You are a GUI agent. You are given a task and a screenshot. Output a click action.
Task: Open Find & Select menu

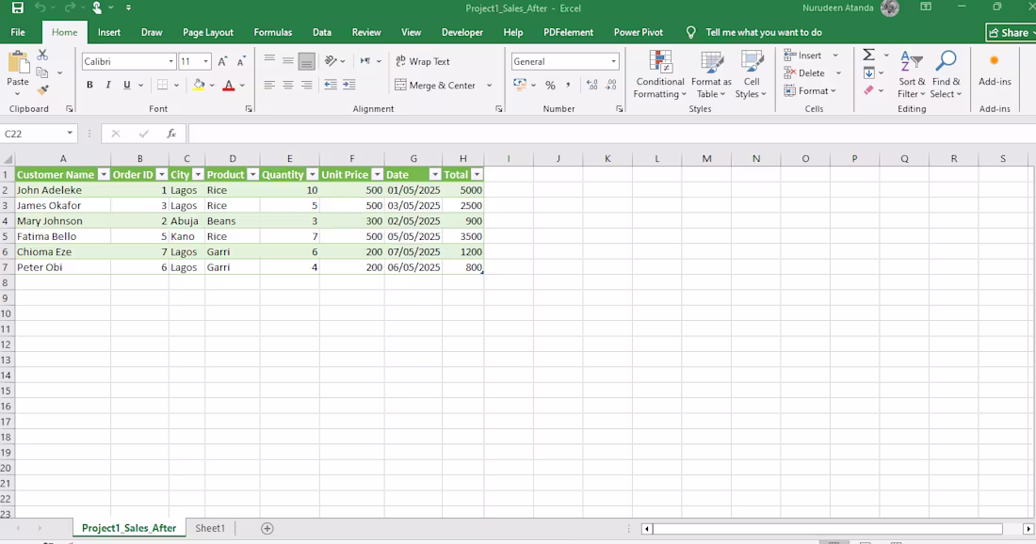[x=947, y=74]
